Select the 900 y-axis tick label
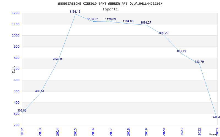Viewport: 220px width, 137px height. (x=16, y=47)
